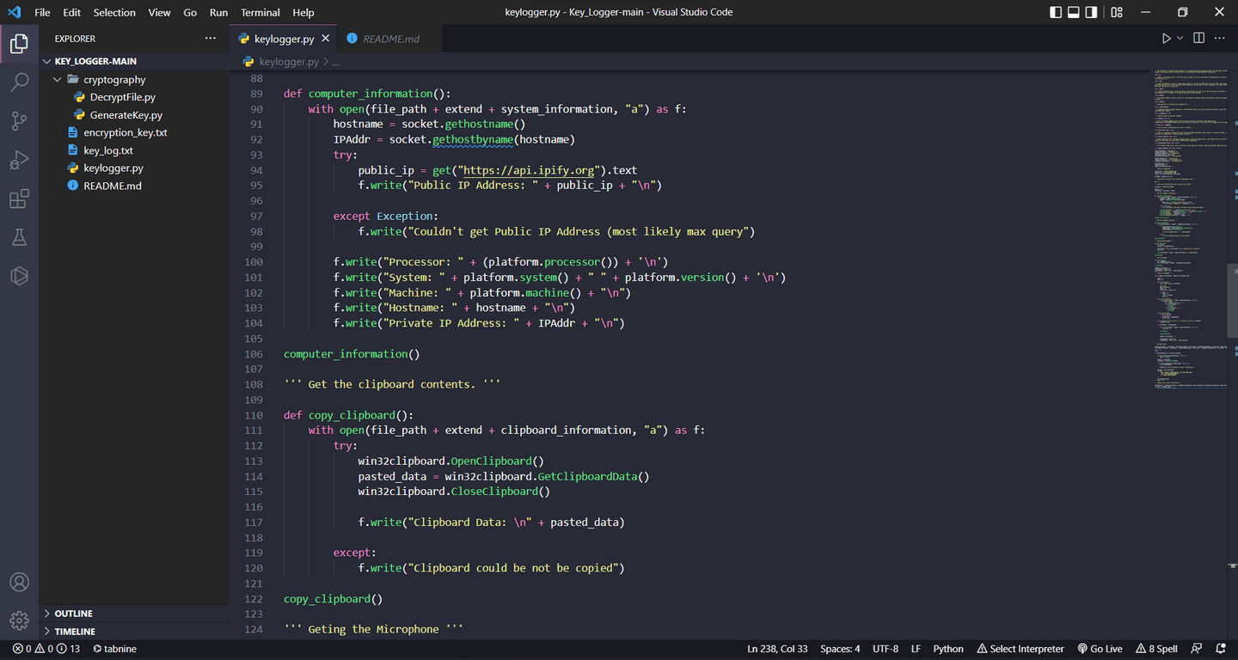Collapse the cryptography folder
1238x660 pixels.
click(135, 79)
